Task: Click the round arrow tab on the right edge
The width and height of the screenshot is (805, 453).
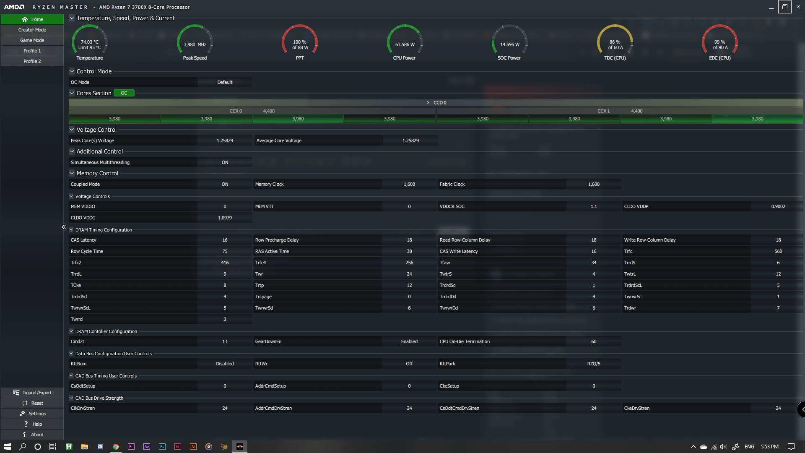Action: (801, 409)
